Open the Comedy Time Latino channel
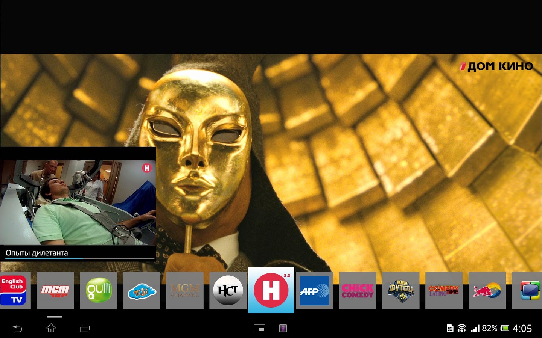Image resolution: width=542 pixels, height=338 pixels. click(x=444, y=290)
